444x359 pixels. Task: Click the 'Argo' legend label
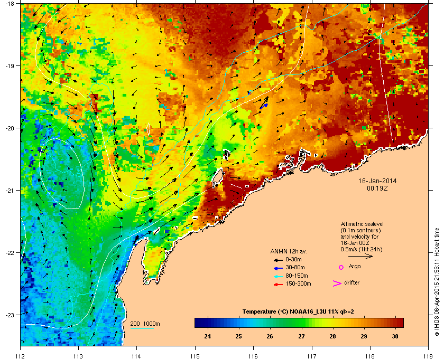coord(355,267)
